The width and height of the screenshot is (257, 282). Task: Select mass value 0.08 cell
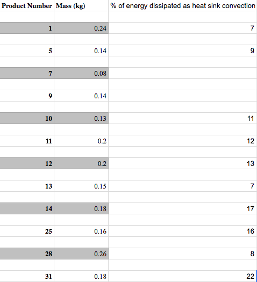(x=81, y=73)
